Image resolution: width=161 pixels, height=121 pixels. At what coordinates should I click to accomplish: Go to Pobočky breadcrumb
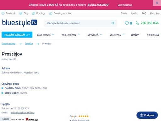(29, 43)
